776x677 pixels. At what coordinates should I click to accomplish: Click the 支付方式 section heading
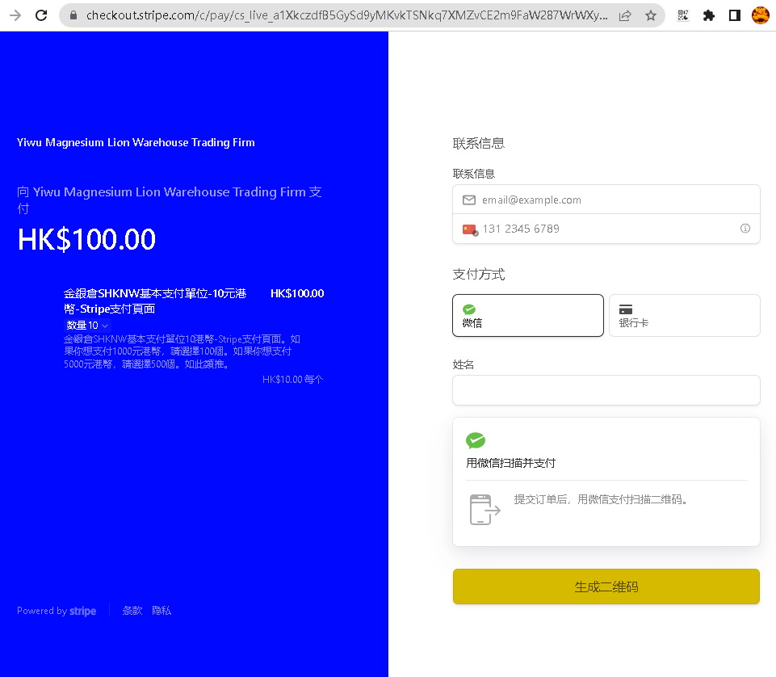click(x=479, y=275)
